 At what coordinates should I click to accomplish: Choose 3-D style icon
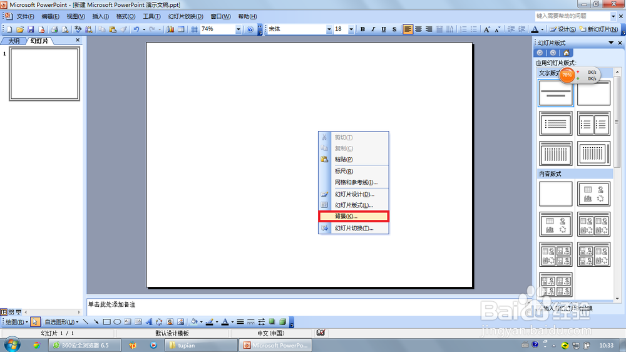tap(283, 322)
